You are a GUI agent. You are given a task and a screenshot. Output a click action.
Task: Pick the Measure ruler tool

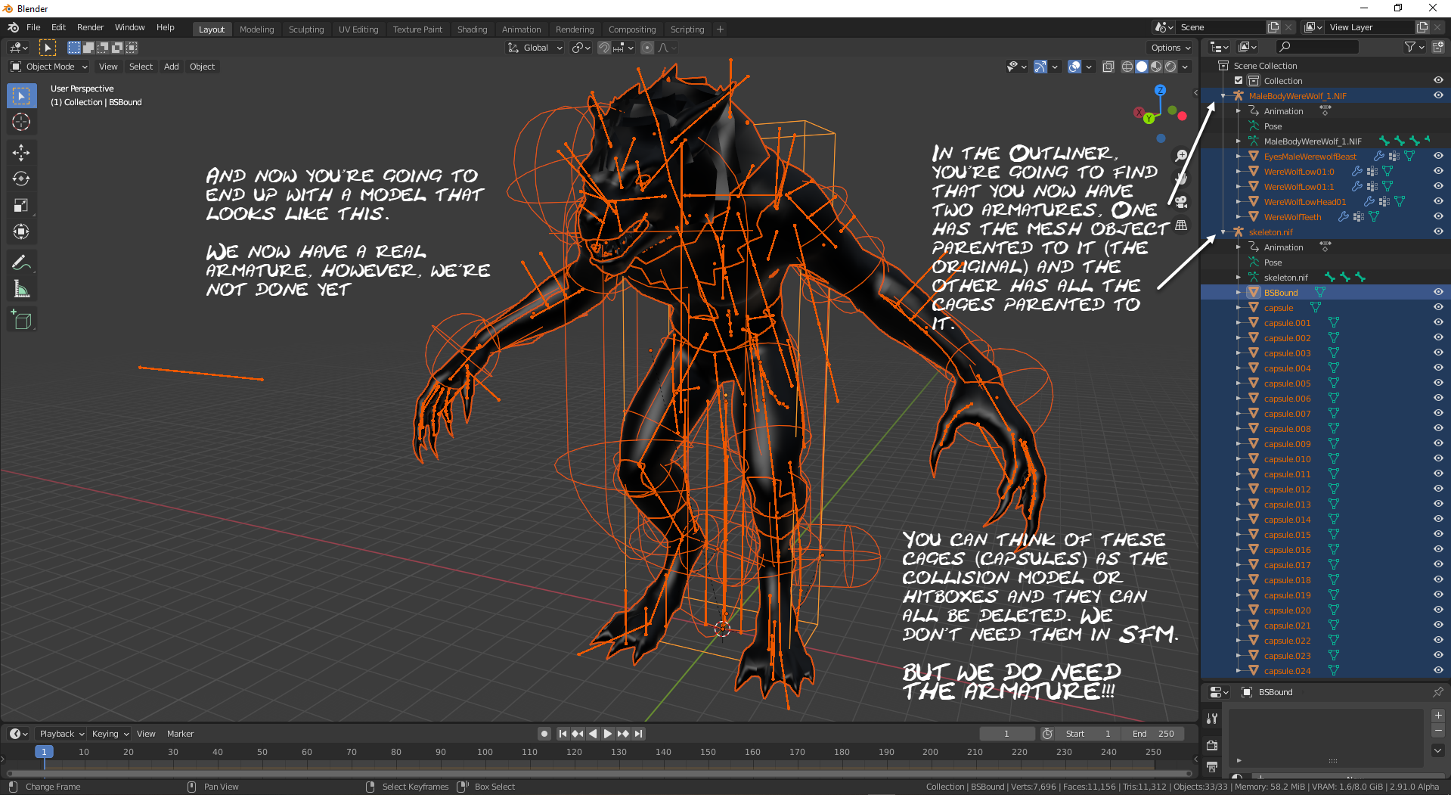pyautogui.click(x=21, y=290)
